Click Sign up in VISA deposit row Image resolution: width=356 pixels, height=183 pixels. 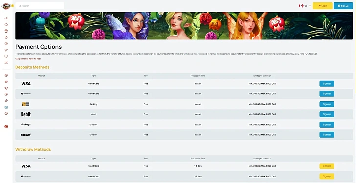pyautogui.click(x=327, y=84)
